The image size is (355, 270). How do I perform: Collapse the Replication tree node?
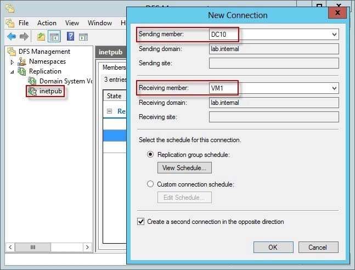click(12, 72)
